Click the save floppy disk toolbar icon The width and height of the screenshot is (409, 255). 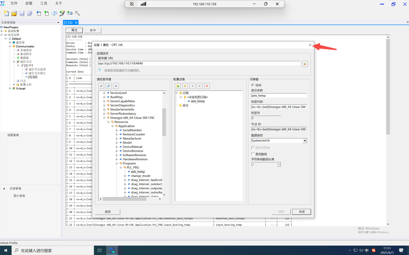(22, 13)
